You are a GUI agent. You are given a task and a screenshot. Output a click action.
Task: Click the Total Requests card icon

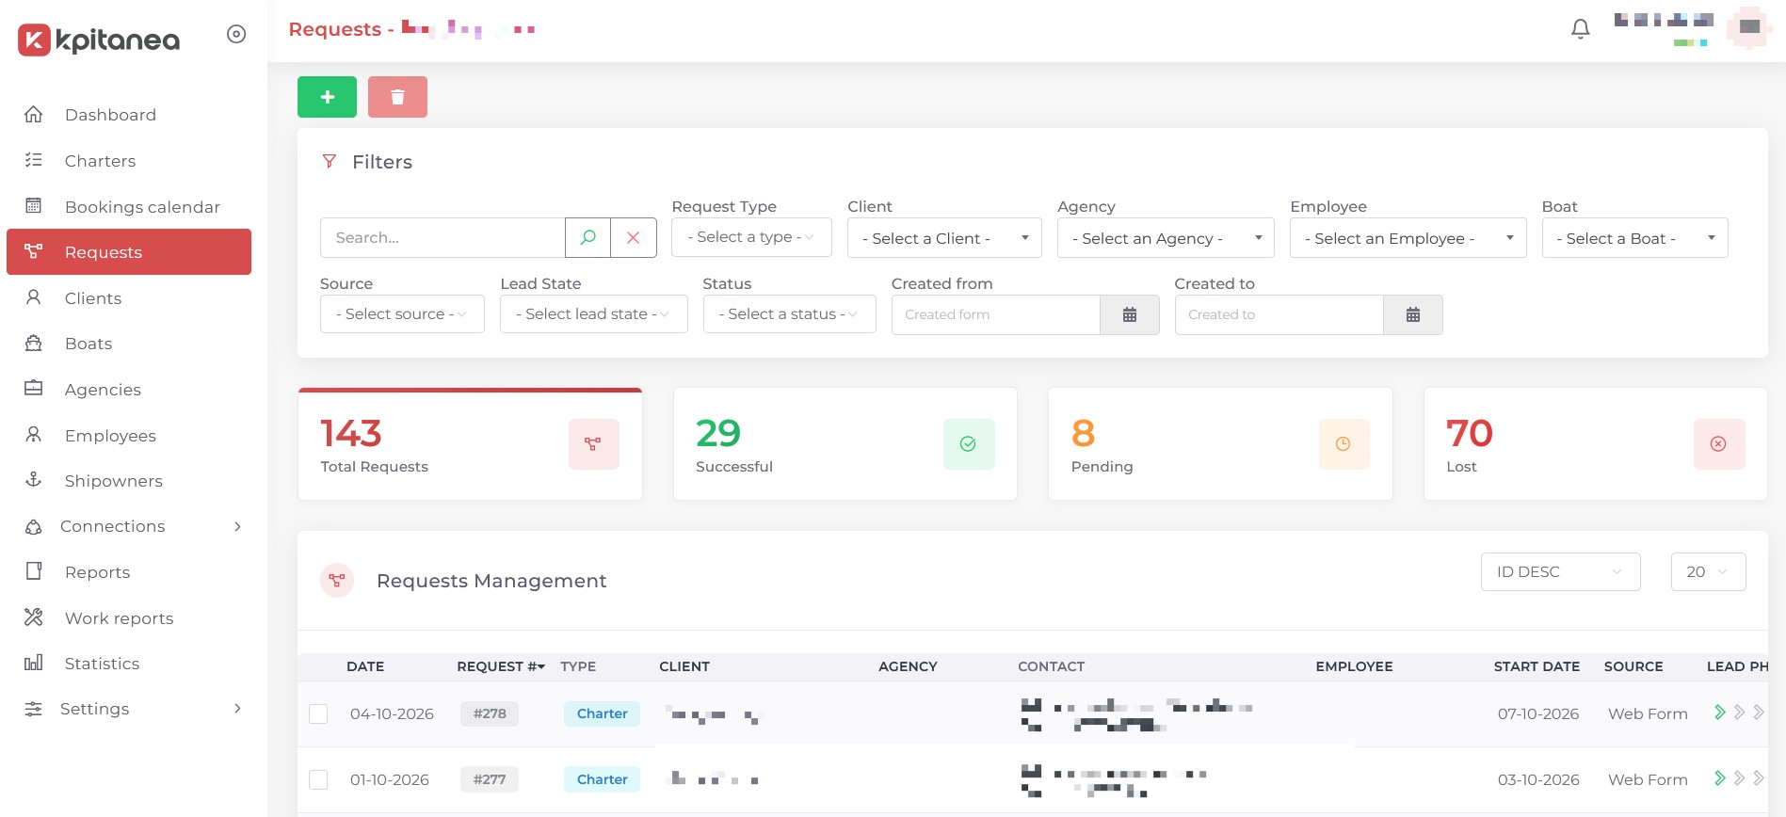click(593, 444)
